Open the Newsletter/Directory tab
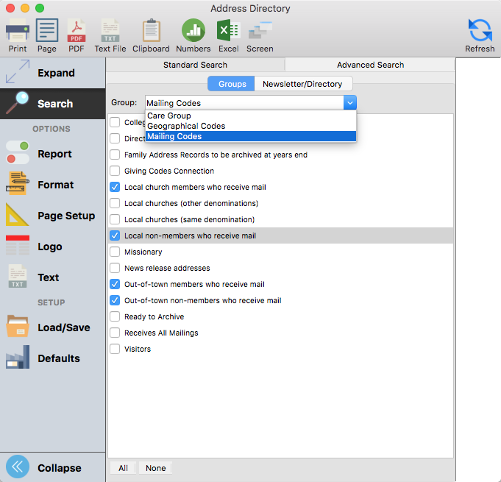501x482 pixels. pyautogui.click(x=302, y=84)
